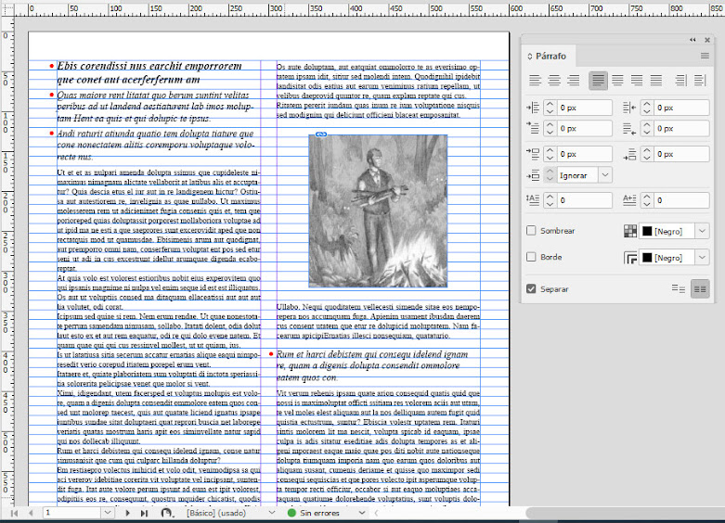Screen dimensions: 725x523
Task: Select do not align to baseline grid
Action: [678, 289]
